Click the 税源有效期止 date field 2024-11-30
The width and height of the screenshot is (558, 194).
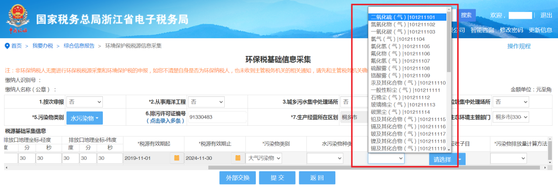208,158
